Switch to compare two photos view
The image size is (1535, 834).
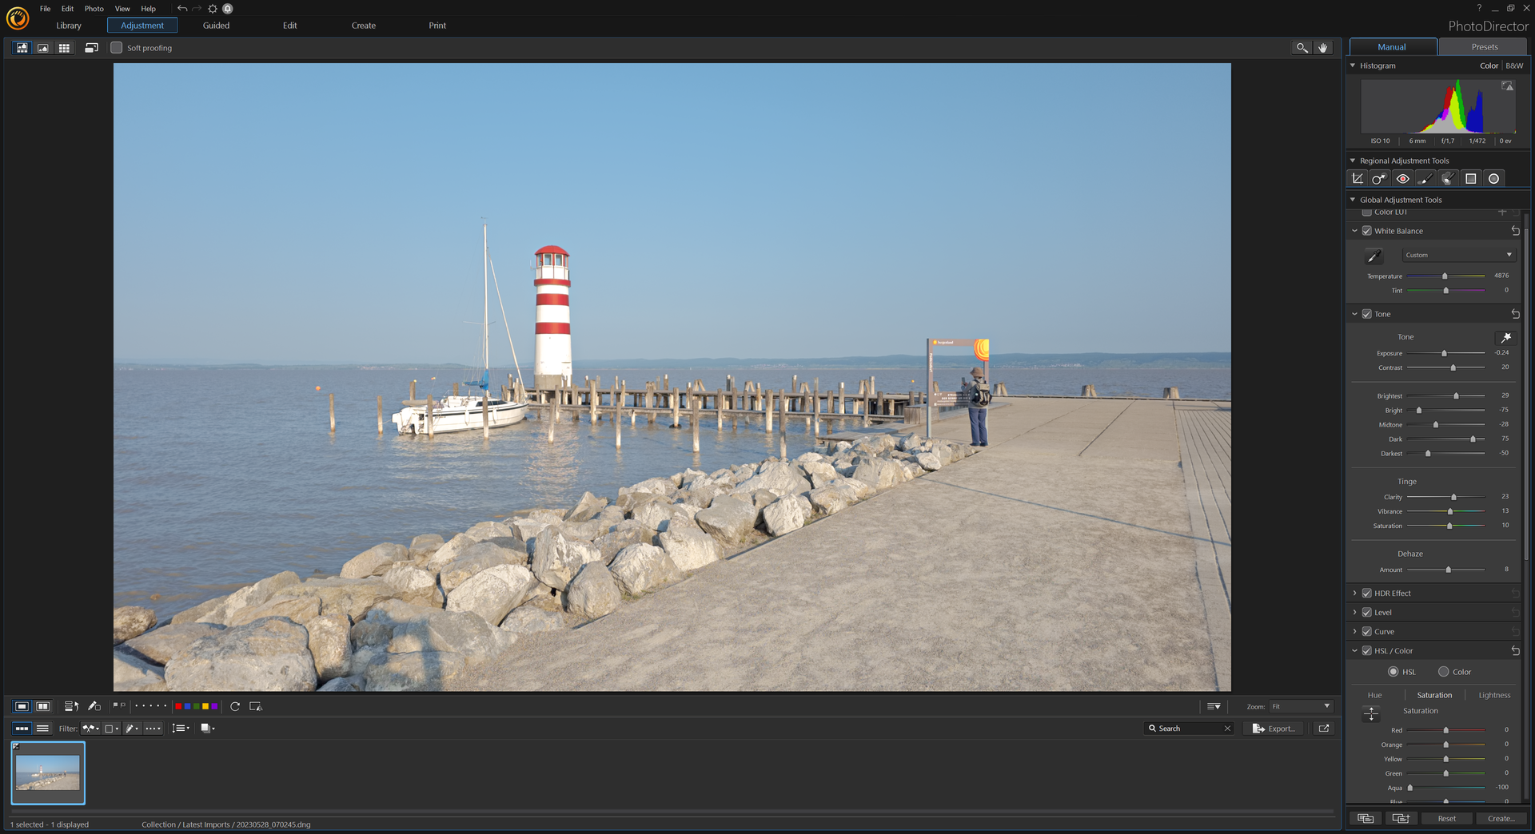coord(43,706)
